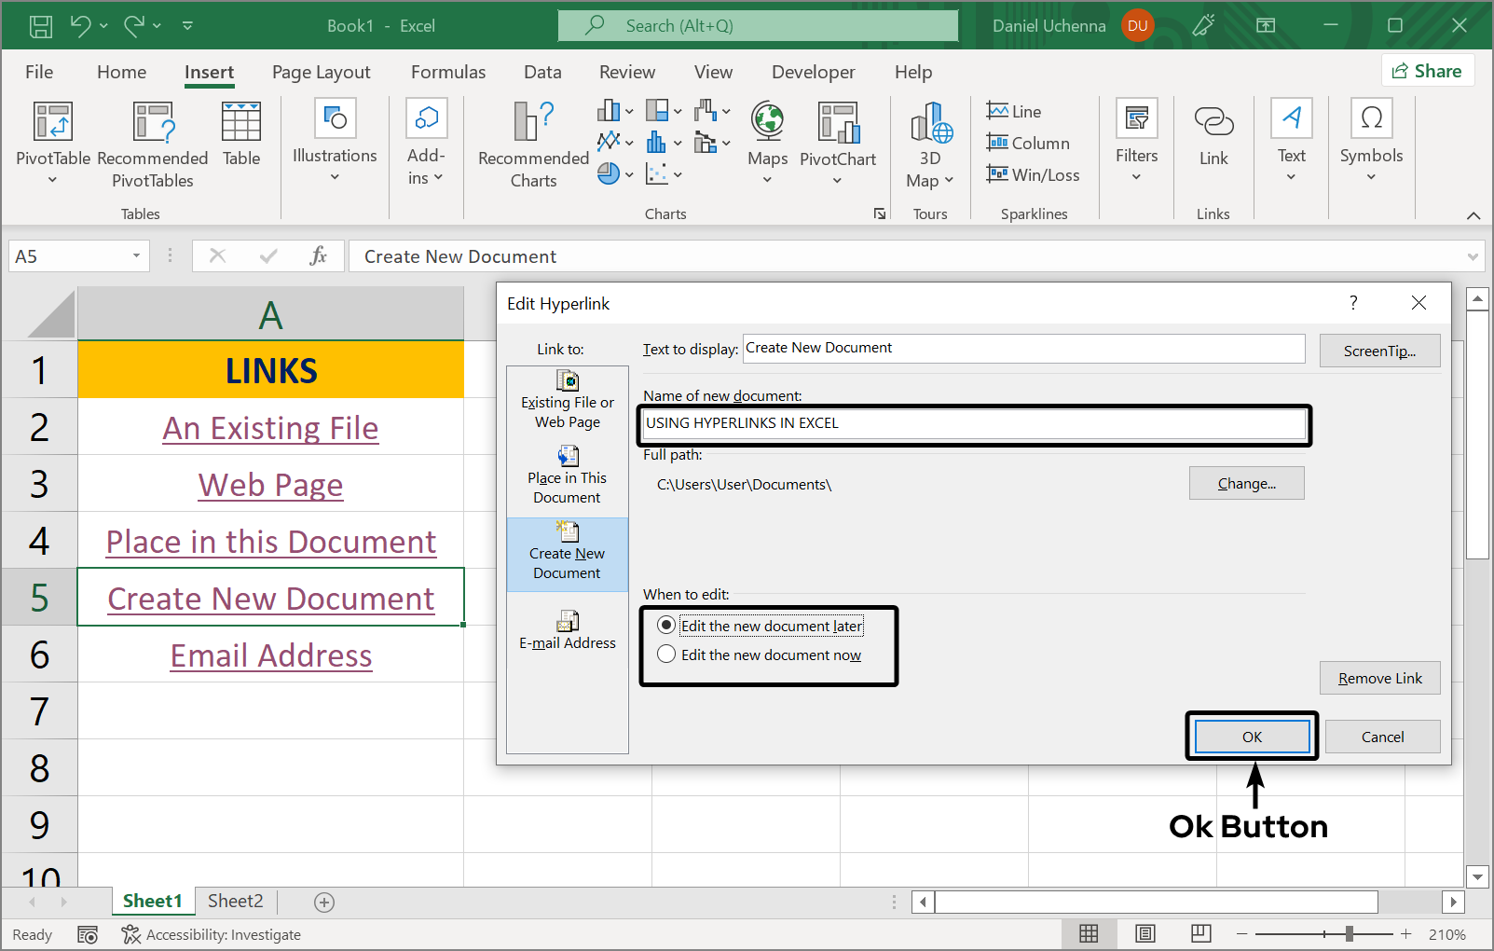The image size is (1494, 951).
Task: Open the Formulas ribbon tab
Action: [x=448, y=72]
